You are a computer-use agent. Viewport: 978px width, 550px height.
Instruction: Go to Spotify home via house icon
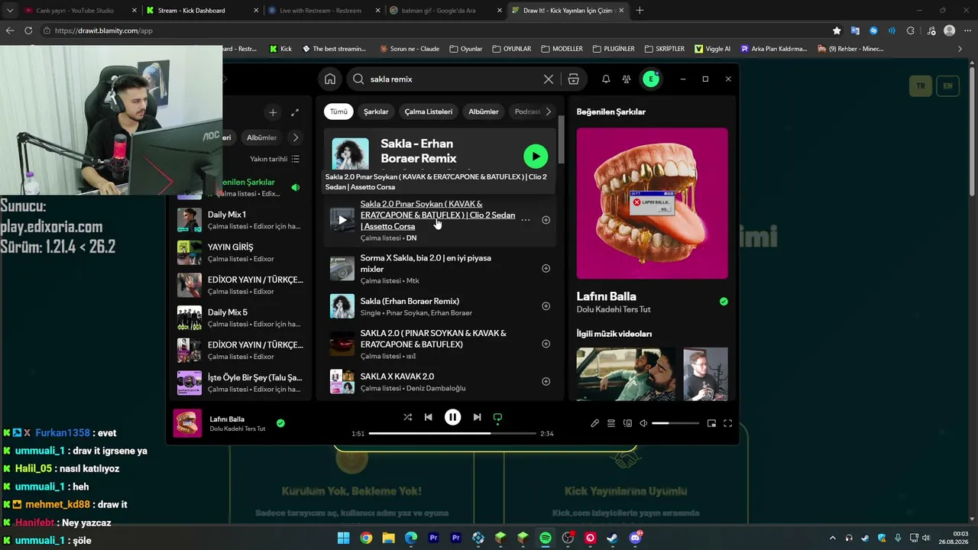tap(330, 79)
